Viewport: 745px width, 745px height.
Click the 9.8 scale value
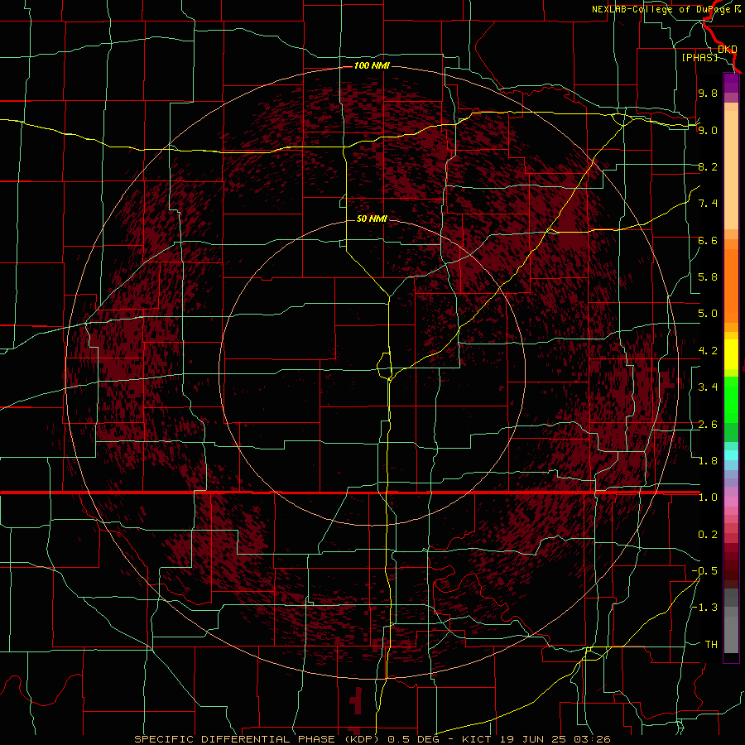pos(708,93)
